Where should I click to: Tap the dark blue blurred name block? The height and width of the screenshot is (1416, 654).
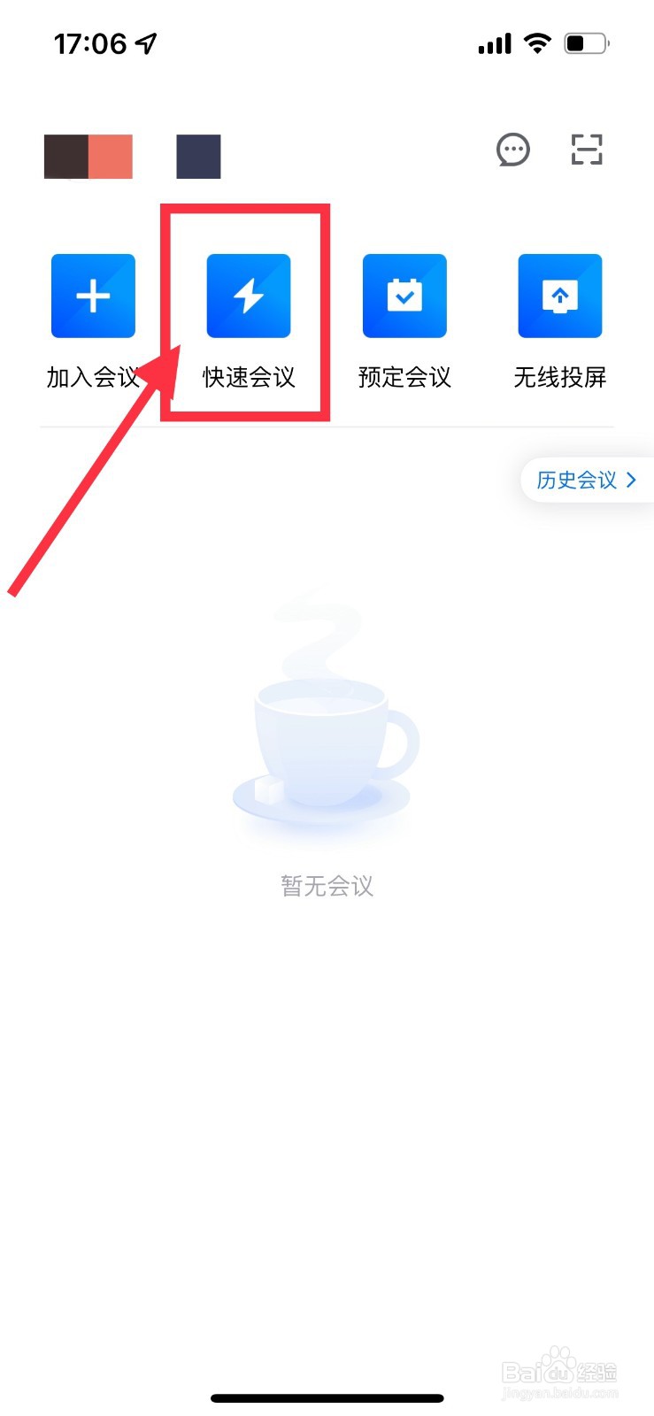198,157
